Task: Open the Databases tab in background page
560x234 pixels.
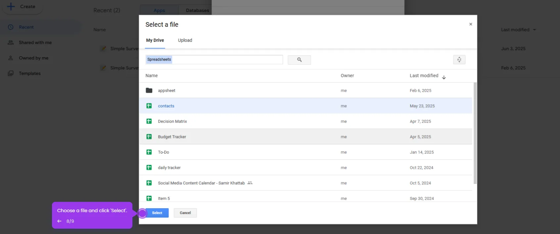Action: click(197, 10)
